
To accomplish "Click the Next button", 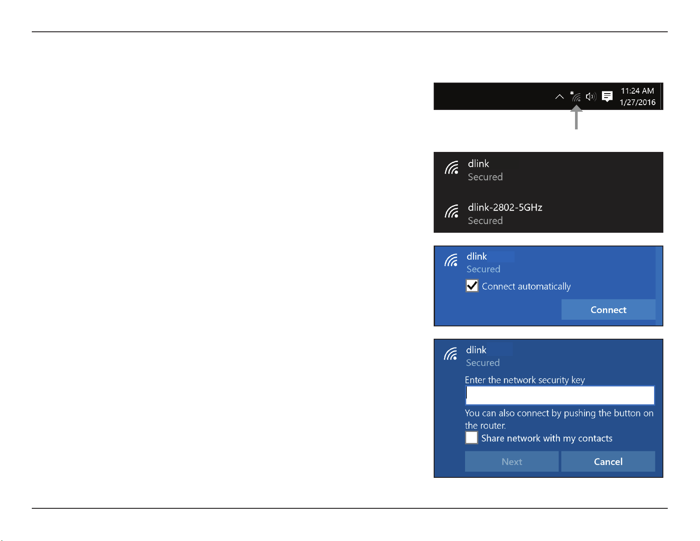I will pos(512,462).
